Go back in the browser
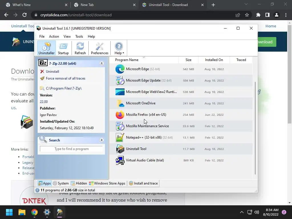Viewport: 292px width, 219px height. [x=6, y=15]
